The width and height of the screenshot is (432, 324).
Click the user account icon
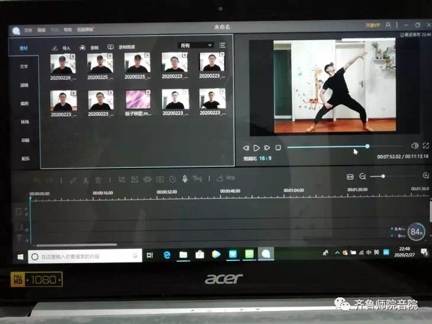click(388, 25)
